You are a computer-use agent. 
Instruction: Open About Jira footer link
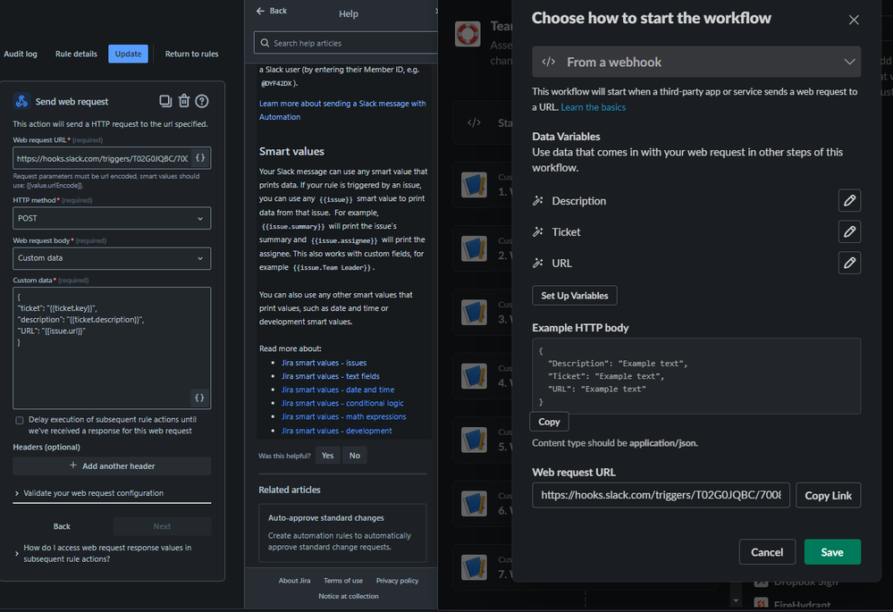[294, 581]
